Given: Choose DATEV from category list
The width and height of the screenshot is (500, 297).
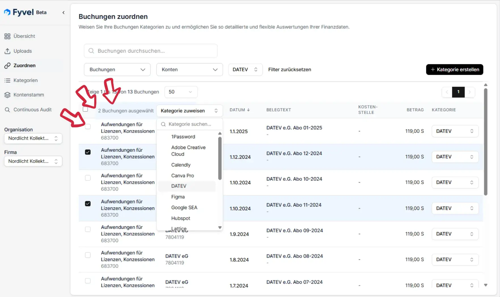Looking at the screenshot, I should pos(187,186).
